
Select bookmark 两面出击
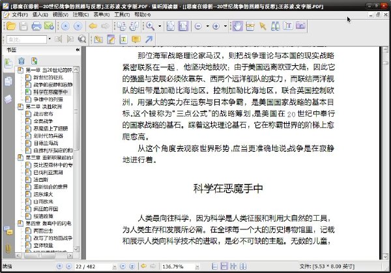tap(44, 231)
